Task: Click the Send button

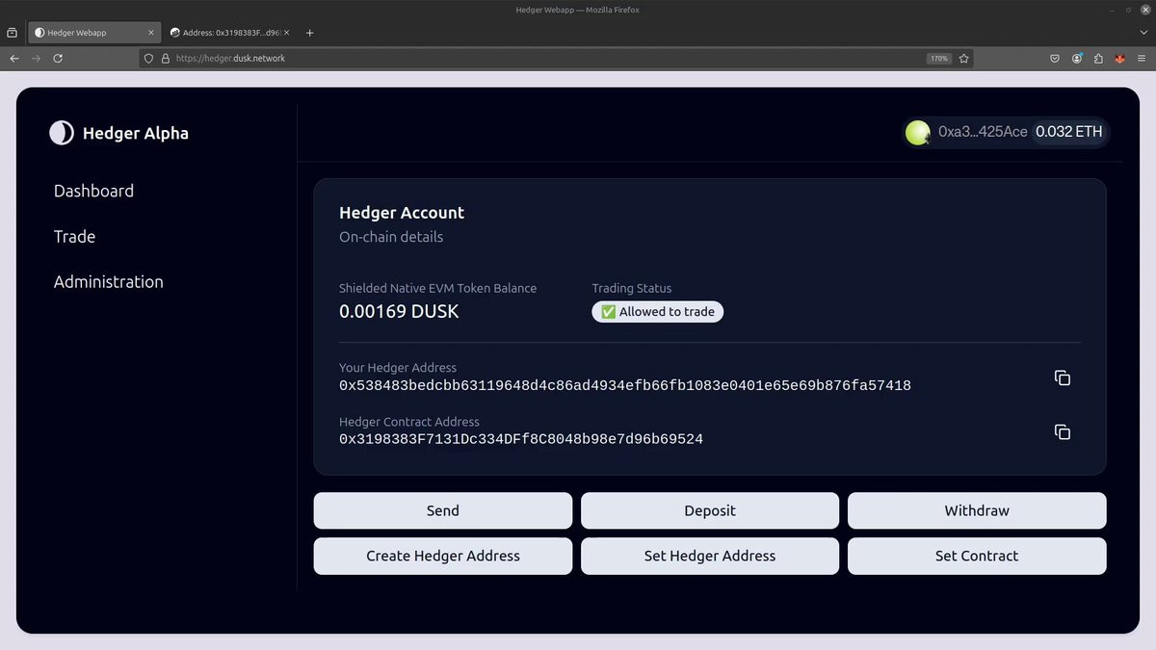Action: [x=443, y=510]
